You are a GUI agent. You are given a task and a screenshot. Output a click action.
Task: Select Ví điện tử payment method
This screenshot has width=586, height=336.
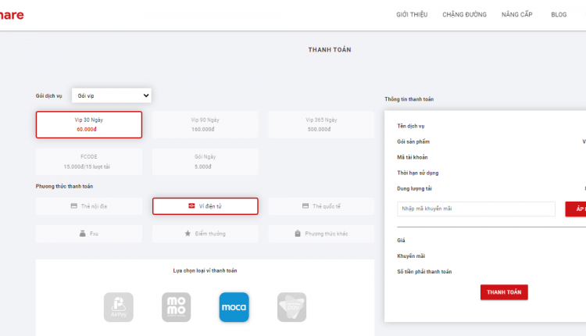[205, 206]
